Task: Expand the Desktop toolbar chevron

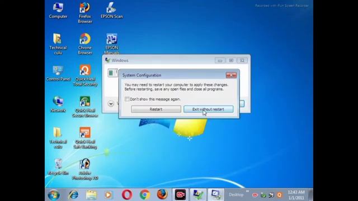Action: coord(247,192)
